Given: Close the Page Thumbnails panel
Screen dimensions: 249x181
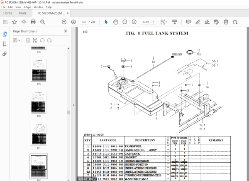Looking at the screenshot, I should coord(66,31).
